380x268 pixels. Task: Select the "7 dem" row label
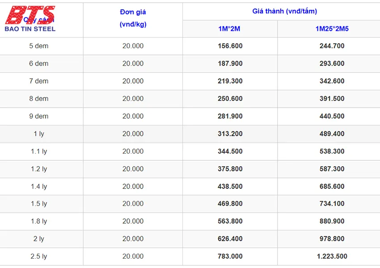point(39,81)
